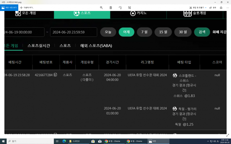This screenshot has width=231, height=144.
Task: Select the 오늘 date filter
Action: pos(108,32)
